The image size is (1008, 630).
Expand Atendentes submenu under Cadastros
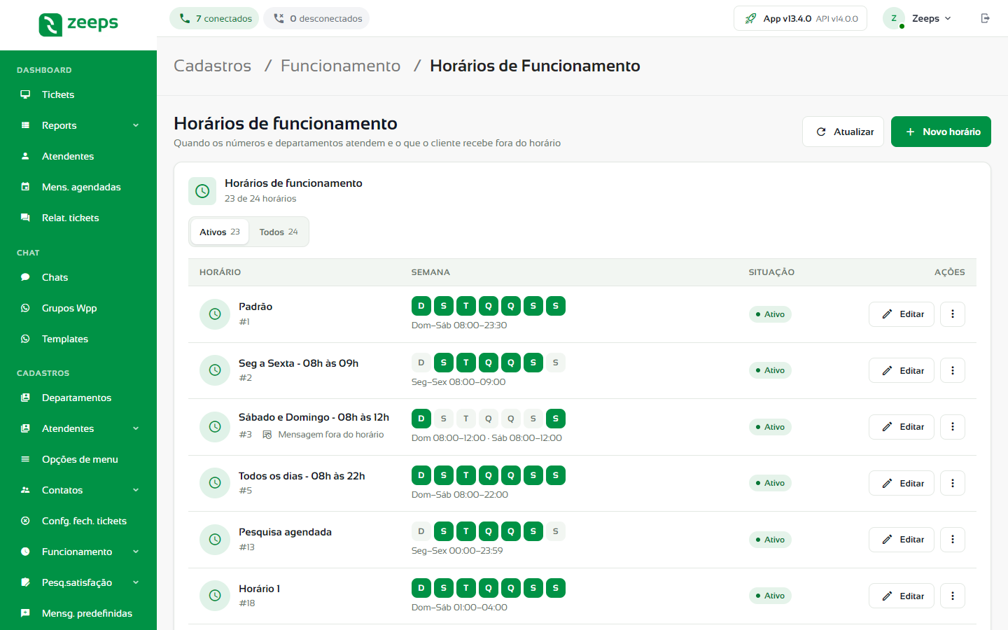[x=136, y=428]
